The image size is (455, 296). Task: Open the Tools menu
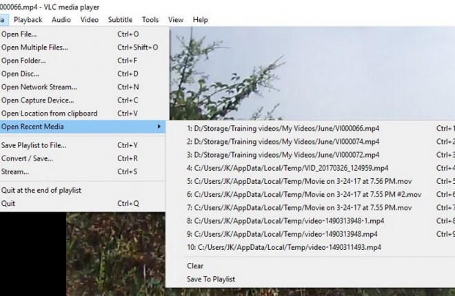[150, 20]
